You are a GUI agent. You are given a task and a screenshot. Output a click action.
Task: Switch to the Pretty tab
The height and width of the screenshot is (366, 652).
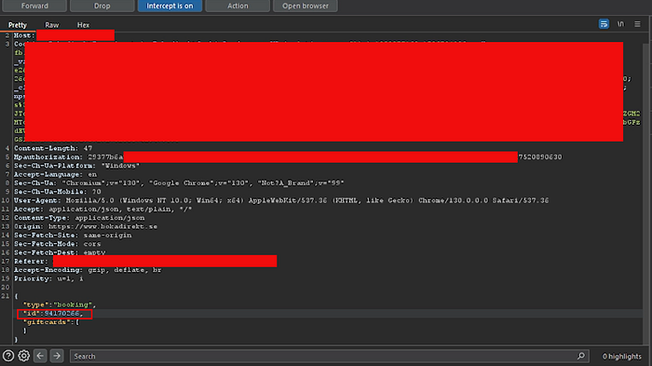(18, 25)
